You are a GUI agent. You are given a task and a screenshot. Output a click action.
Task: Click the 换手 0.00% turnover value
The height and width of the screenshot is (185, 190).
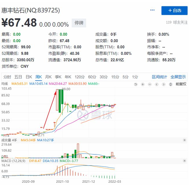tap(164, 34)
